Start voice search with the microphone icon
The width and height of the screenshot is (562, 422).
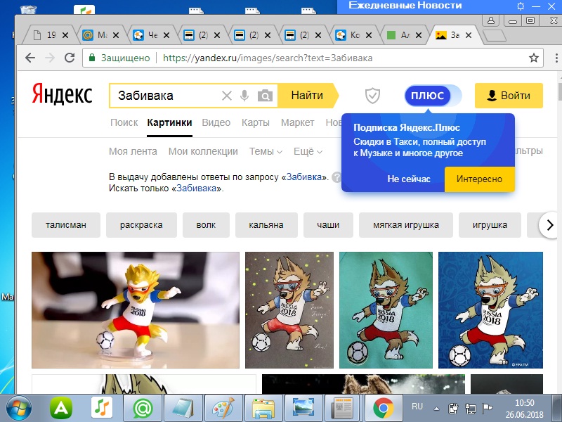(x=244, y=96)
